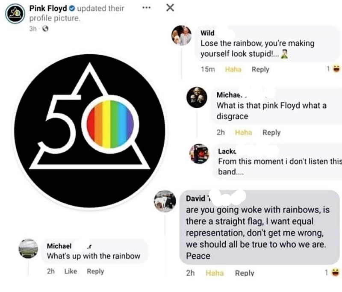This screenshot has height=292, width=342.
Task: Toggle Haha on the 'what a disgrace' comment
Action: point(244,133)
